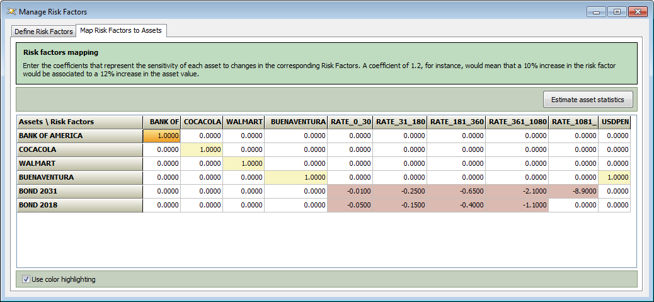Edit COCACOLA row's 1.0000 coefficient cell
This screenshot has width=654, height=302.
[202, 150]
